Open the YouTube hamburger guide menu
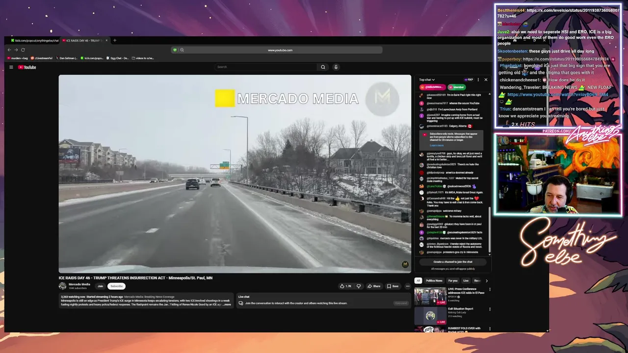Viewport: 628px width, 353px height. point(11,67)
